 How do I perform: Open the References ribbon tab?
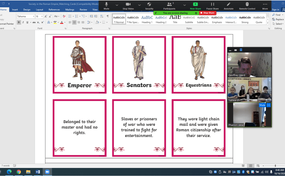click(x=54, y=10)
